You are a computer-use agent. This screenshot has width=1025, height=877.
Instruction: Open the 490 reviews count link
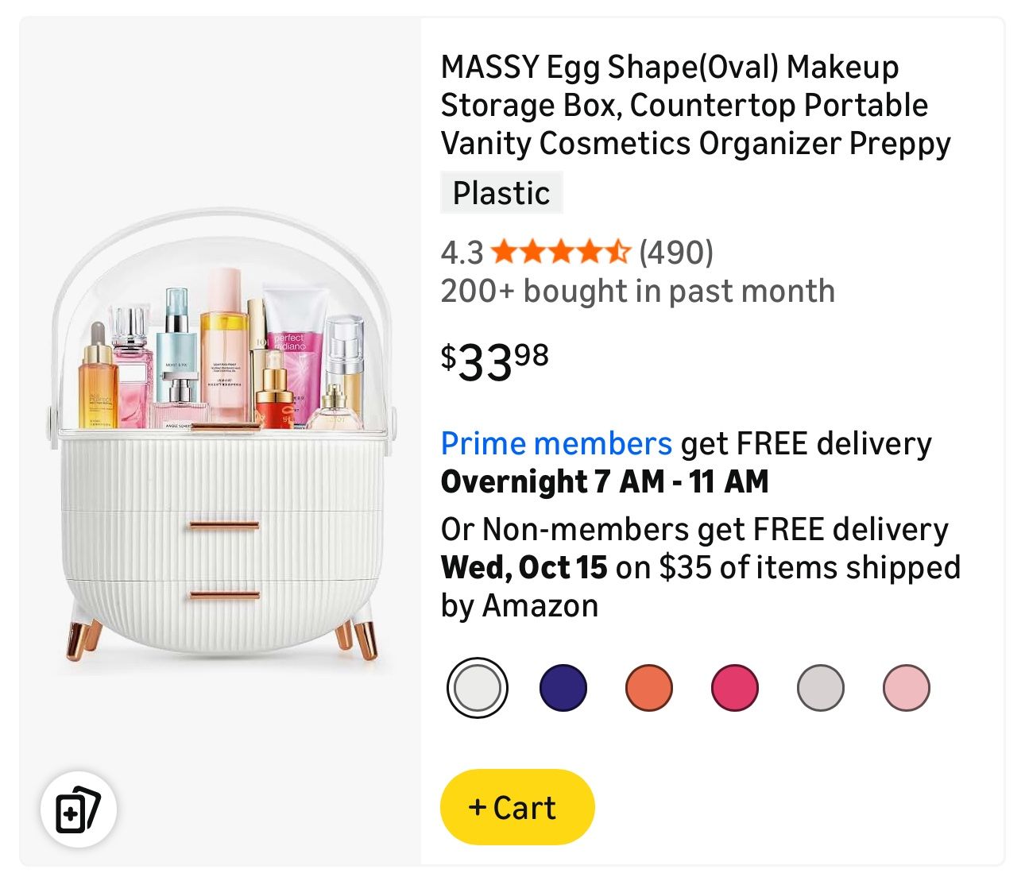pos(676,253)
